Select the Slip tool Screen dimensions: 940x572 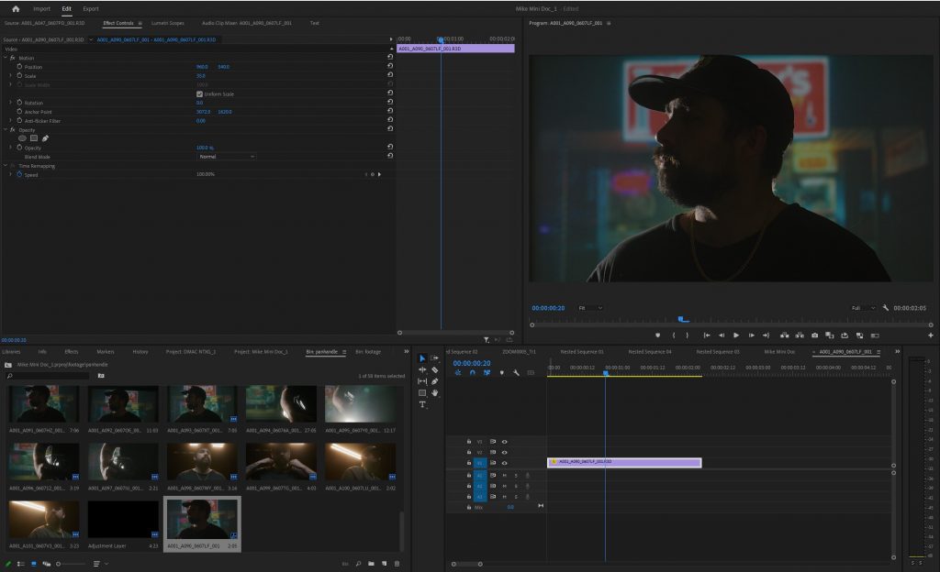pyautogui.click(x=422, y=381)
